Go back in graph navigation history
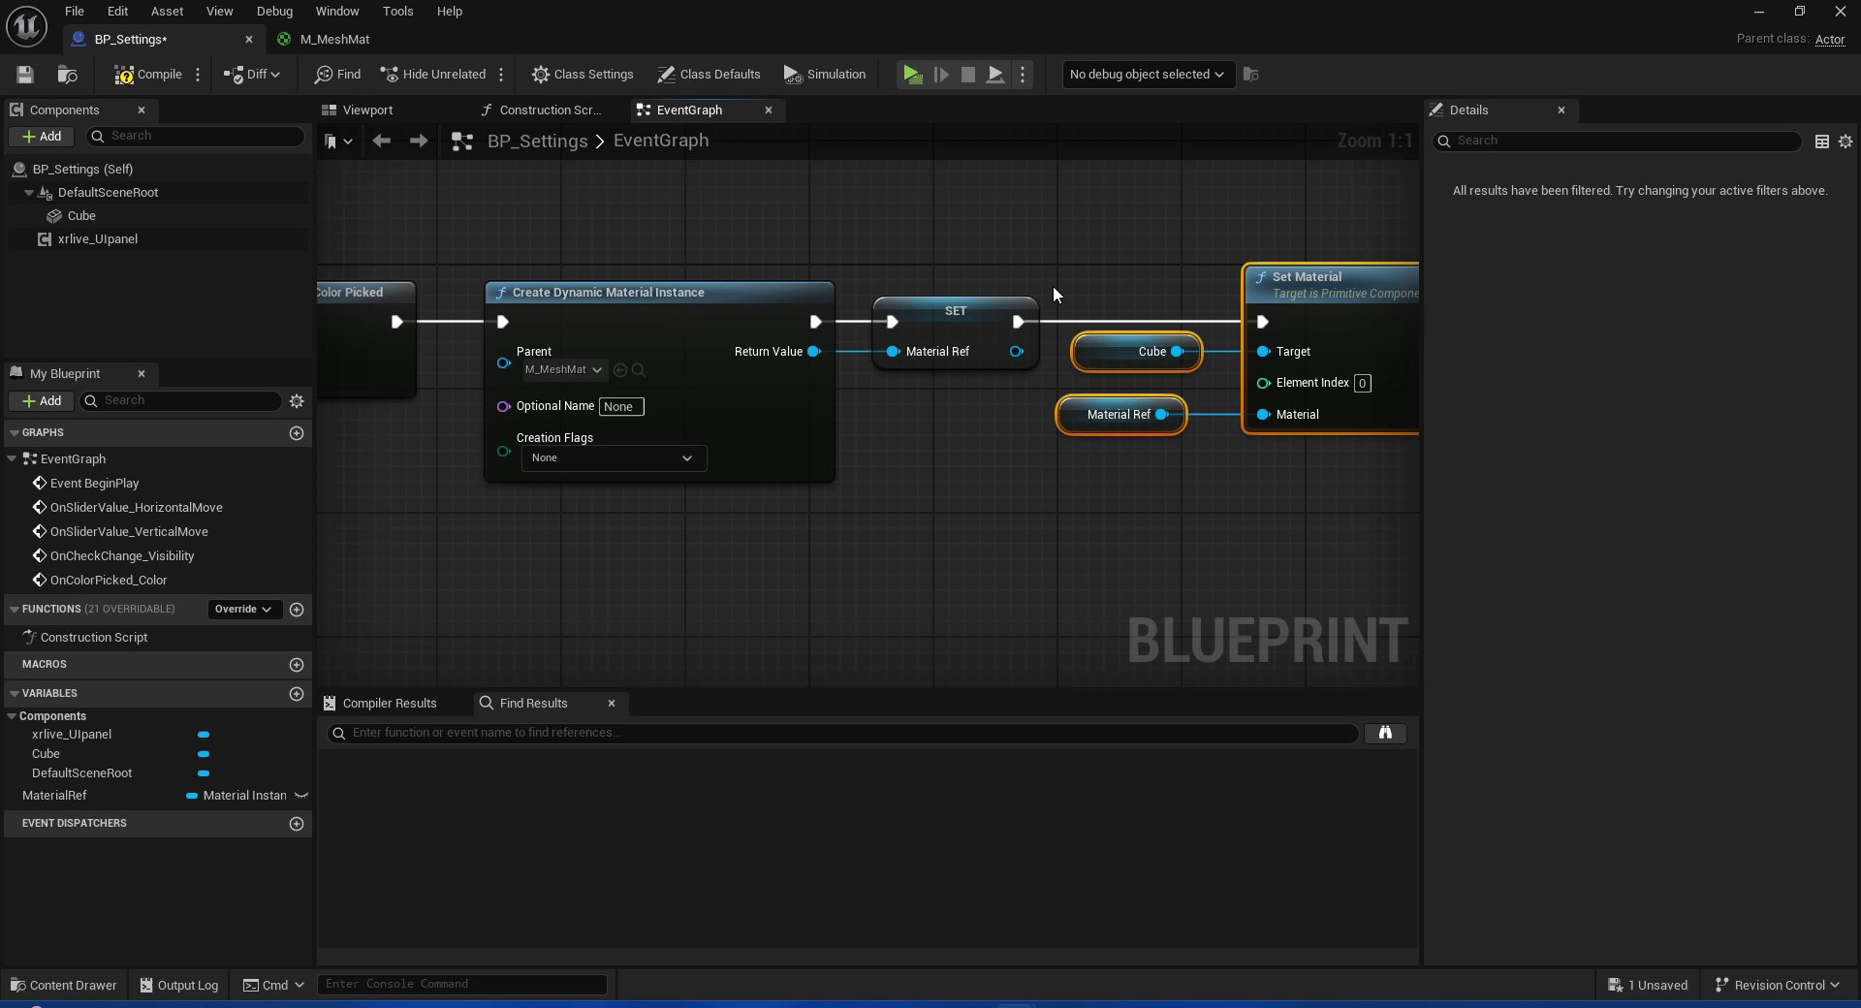Image resolution: width=1861 pixels, height=1008 pixels. (382, 142)
